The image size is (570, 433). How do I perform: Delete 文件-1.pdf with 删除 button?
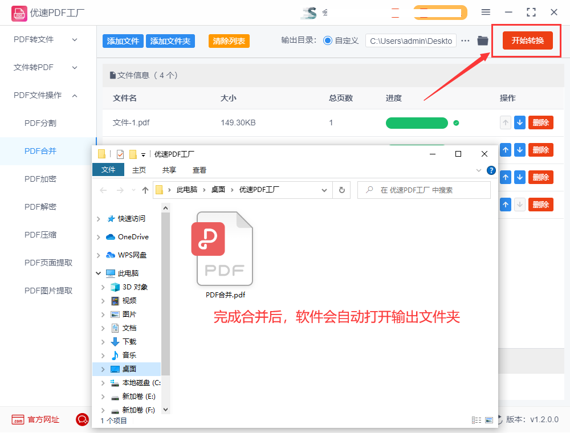540,122
